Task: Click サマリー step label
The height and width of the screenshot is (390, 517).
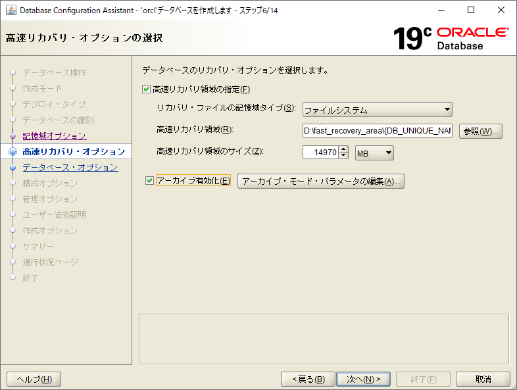Action: coord(38,247)
